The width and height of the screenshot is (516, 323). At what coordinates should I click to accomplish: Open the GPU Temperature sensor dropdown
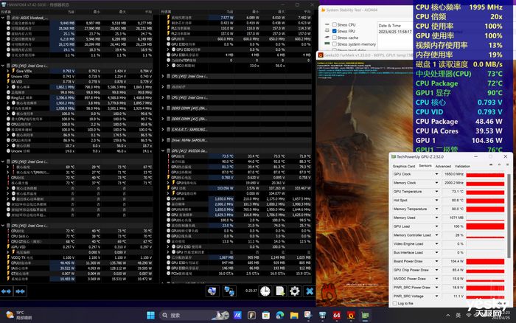coord(436,192)
